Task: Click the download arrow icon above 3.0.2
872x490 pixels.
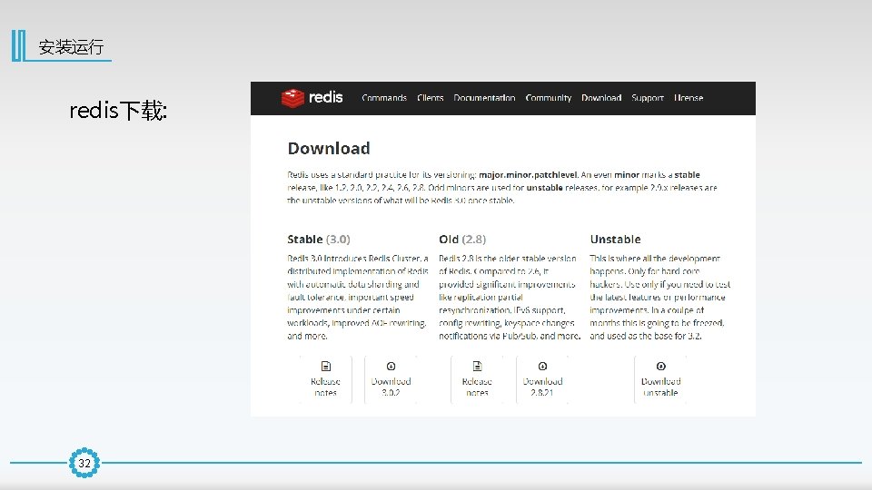Action: (x=391, y=366)
